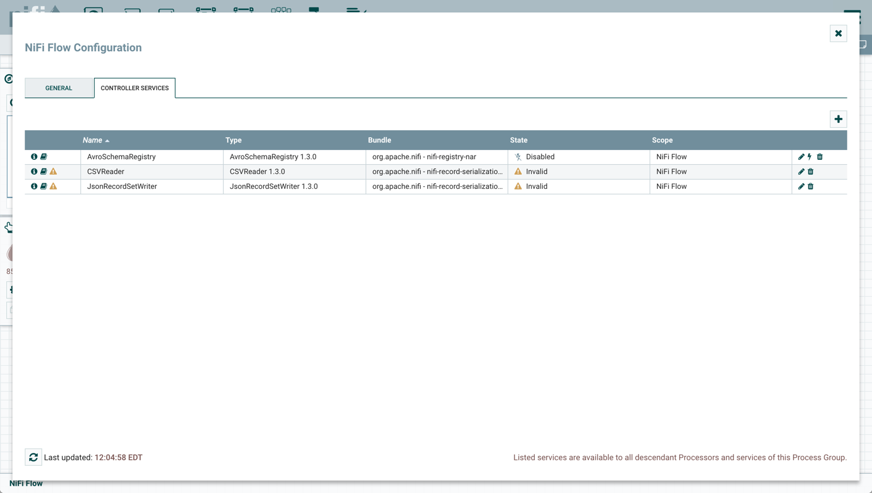Remove the CSVReader service using trash icon
The height and width of the screenshot is (493, 872).
pyautogui.click(x=810, y=172)
